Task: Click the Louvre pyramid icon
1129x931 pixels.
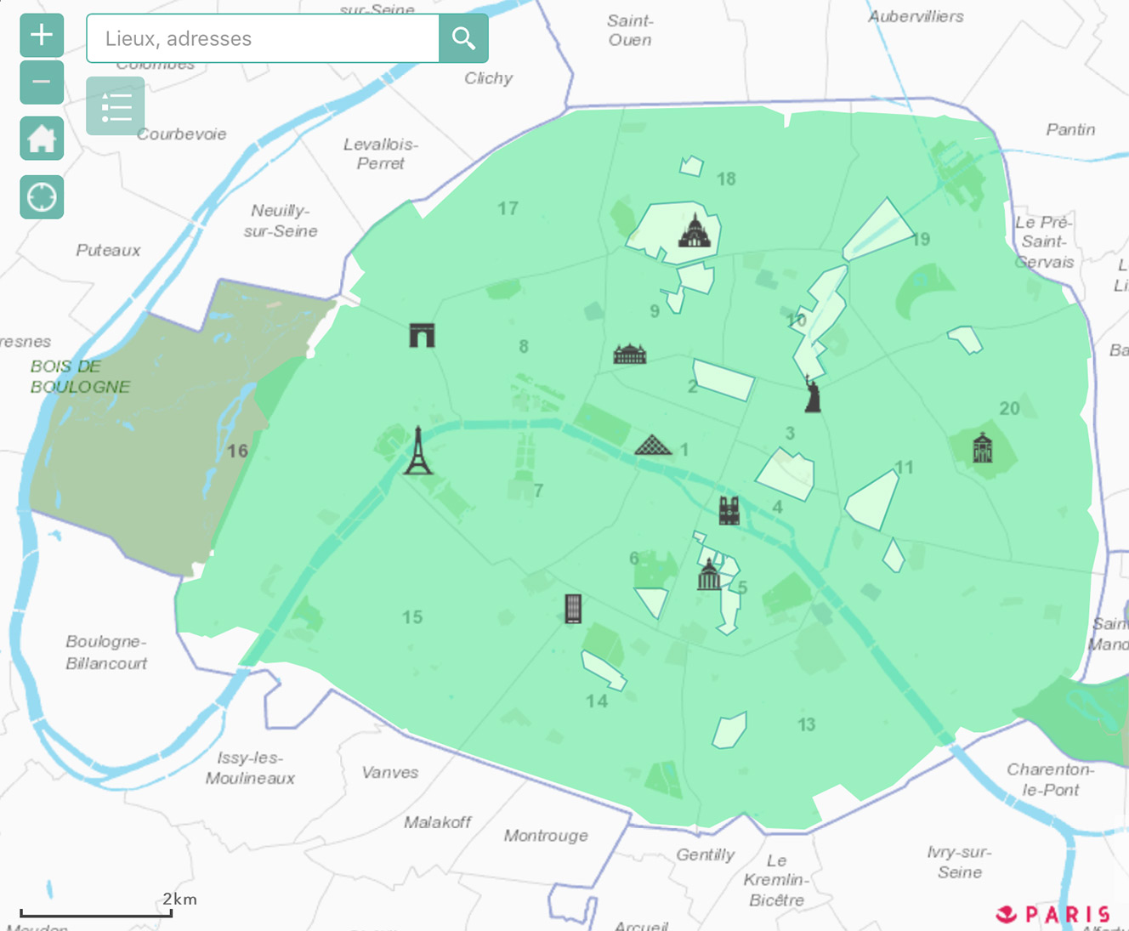Action: pyautogui.click(x=653, y=445)
